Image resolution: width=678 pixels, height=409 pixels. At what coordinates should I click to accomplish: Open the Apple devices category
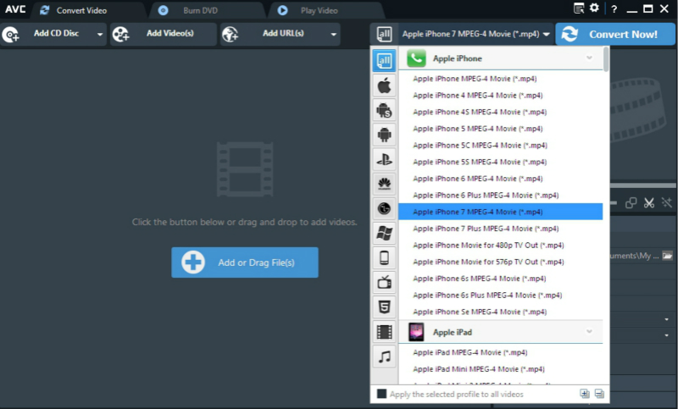(x=384, y=86)
